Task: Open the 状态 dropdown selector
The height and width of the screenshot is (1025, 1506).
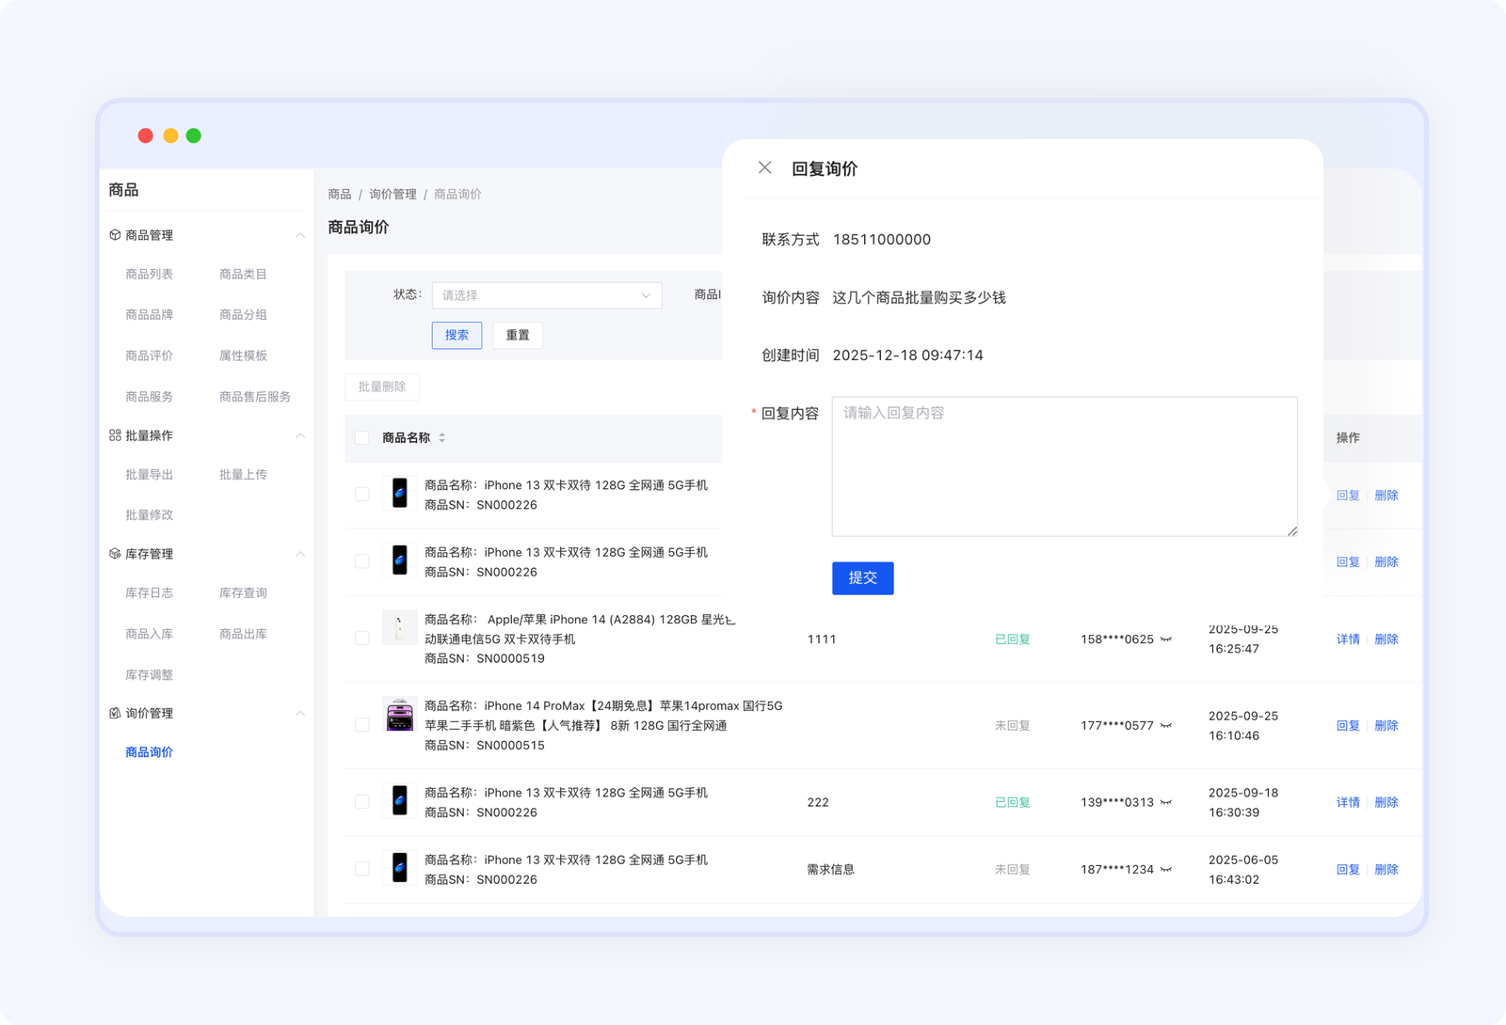Action: coord(547,295)
